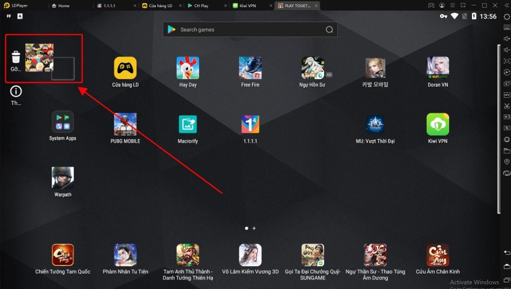Open Doran VN game

coord(438,68)
